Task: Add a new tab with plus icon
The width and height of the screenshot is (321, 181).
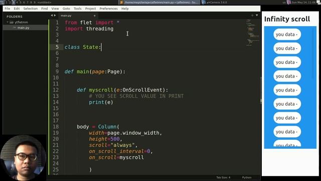Action: (x=252, y=16)
